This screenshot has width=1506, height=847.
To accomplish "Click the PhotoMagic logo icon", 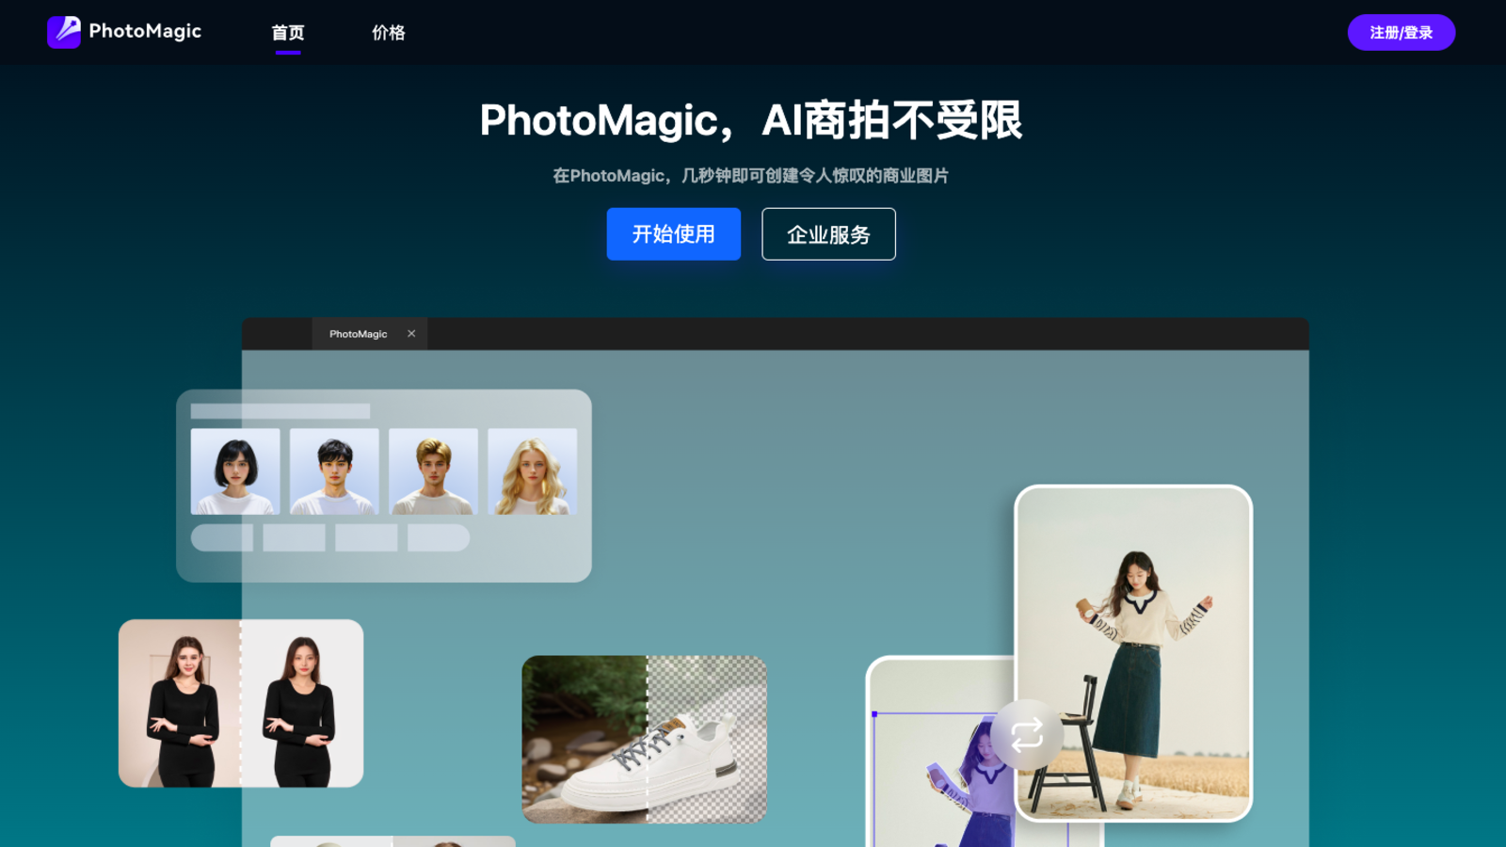I will coord(64,32).
